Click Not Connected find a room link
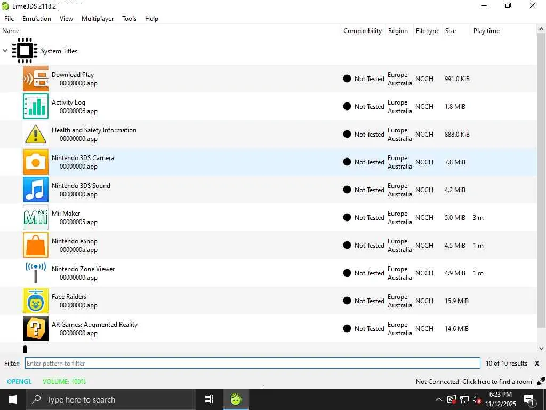The image size is (546, 410). (475, 381)
